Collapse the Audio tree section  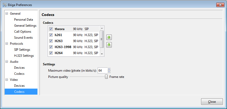[6, 62]
